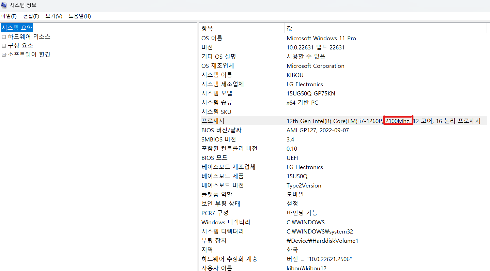The height and width of the screenshot is (271, 490).
Task: Select the OS 이름 row label
Action: click(x=212, y=38)
